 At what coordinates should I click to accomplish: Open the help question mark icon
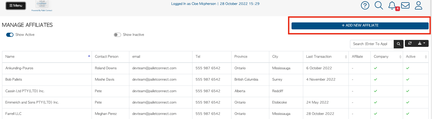pos(365,5)
